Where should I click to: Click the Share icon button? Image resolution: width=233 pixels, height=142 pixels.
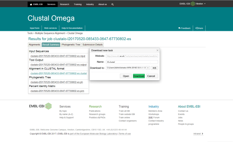[x=199, y=28]
